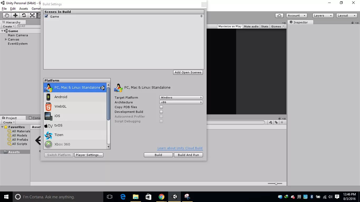Switch to the Project tab
Screen dimensions: 360x202
[13, 118]
